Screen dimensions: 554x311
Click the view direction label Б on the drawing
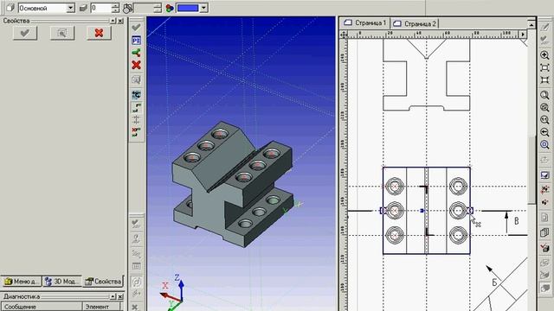pos(494,282)
